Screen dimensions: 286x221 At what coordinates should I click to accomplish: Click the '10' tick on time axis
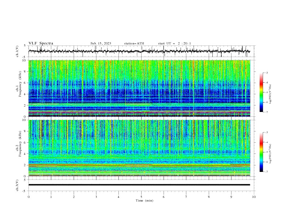(x=254, y=197)
